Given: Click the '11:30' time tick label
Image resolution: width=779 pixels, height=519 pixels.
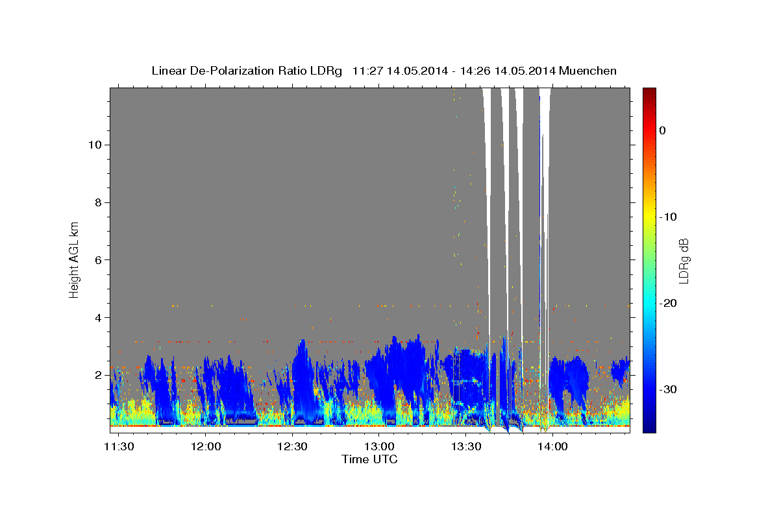Looking at the screenshot, I should click(119, 446).
